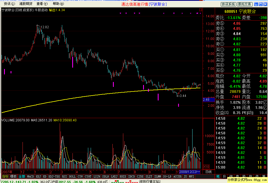Open the 港股期货 menu
This screenshot has height=183, width=268.
tap(26, 4)
